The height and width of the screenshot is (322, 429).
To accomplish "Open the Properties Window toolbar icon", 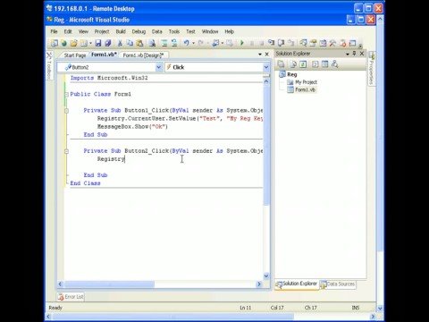I will pyautogui.click(x=313, y=43).
